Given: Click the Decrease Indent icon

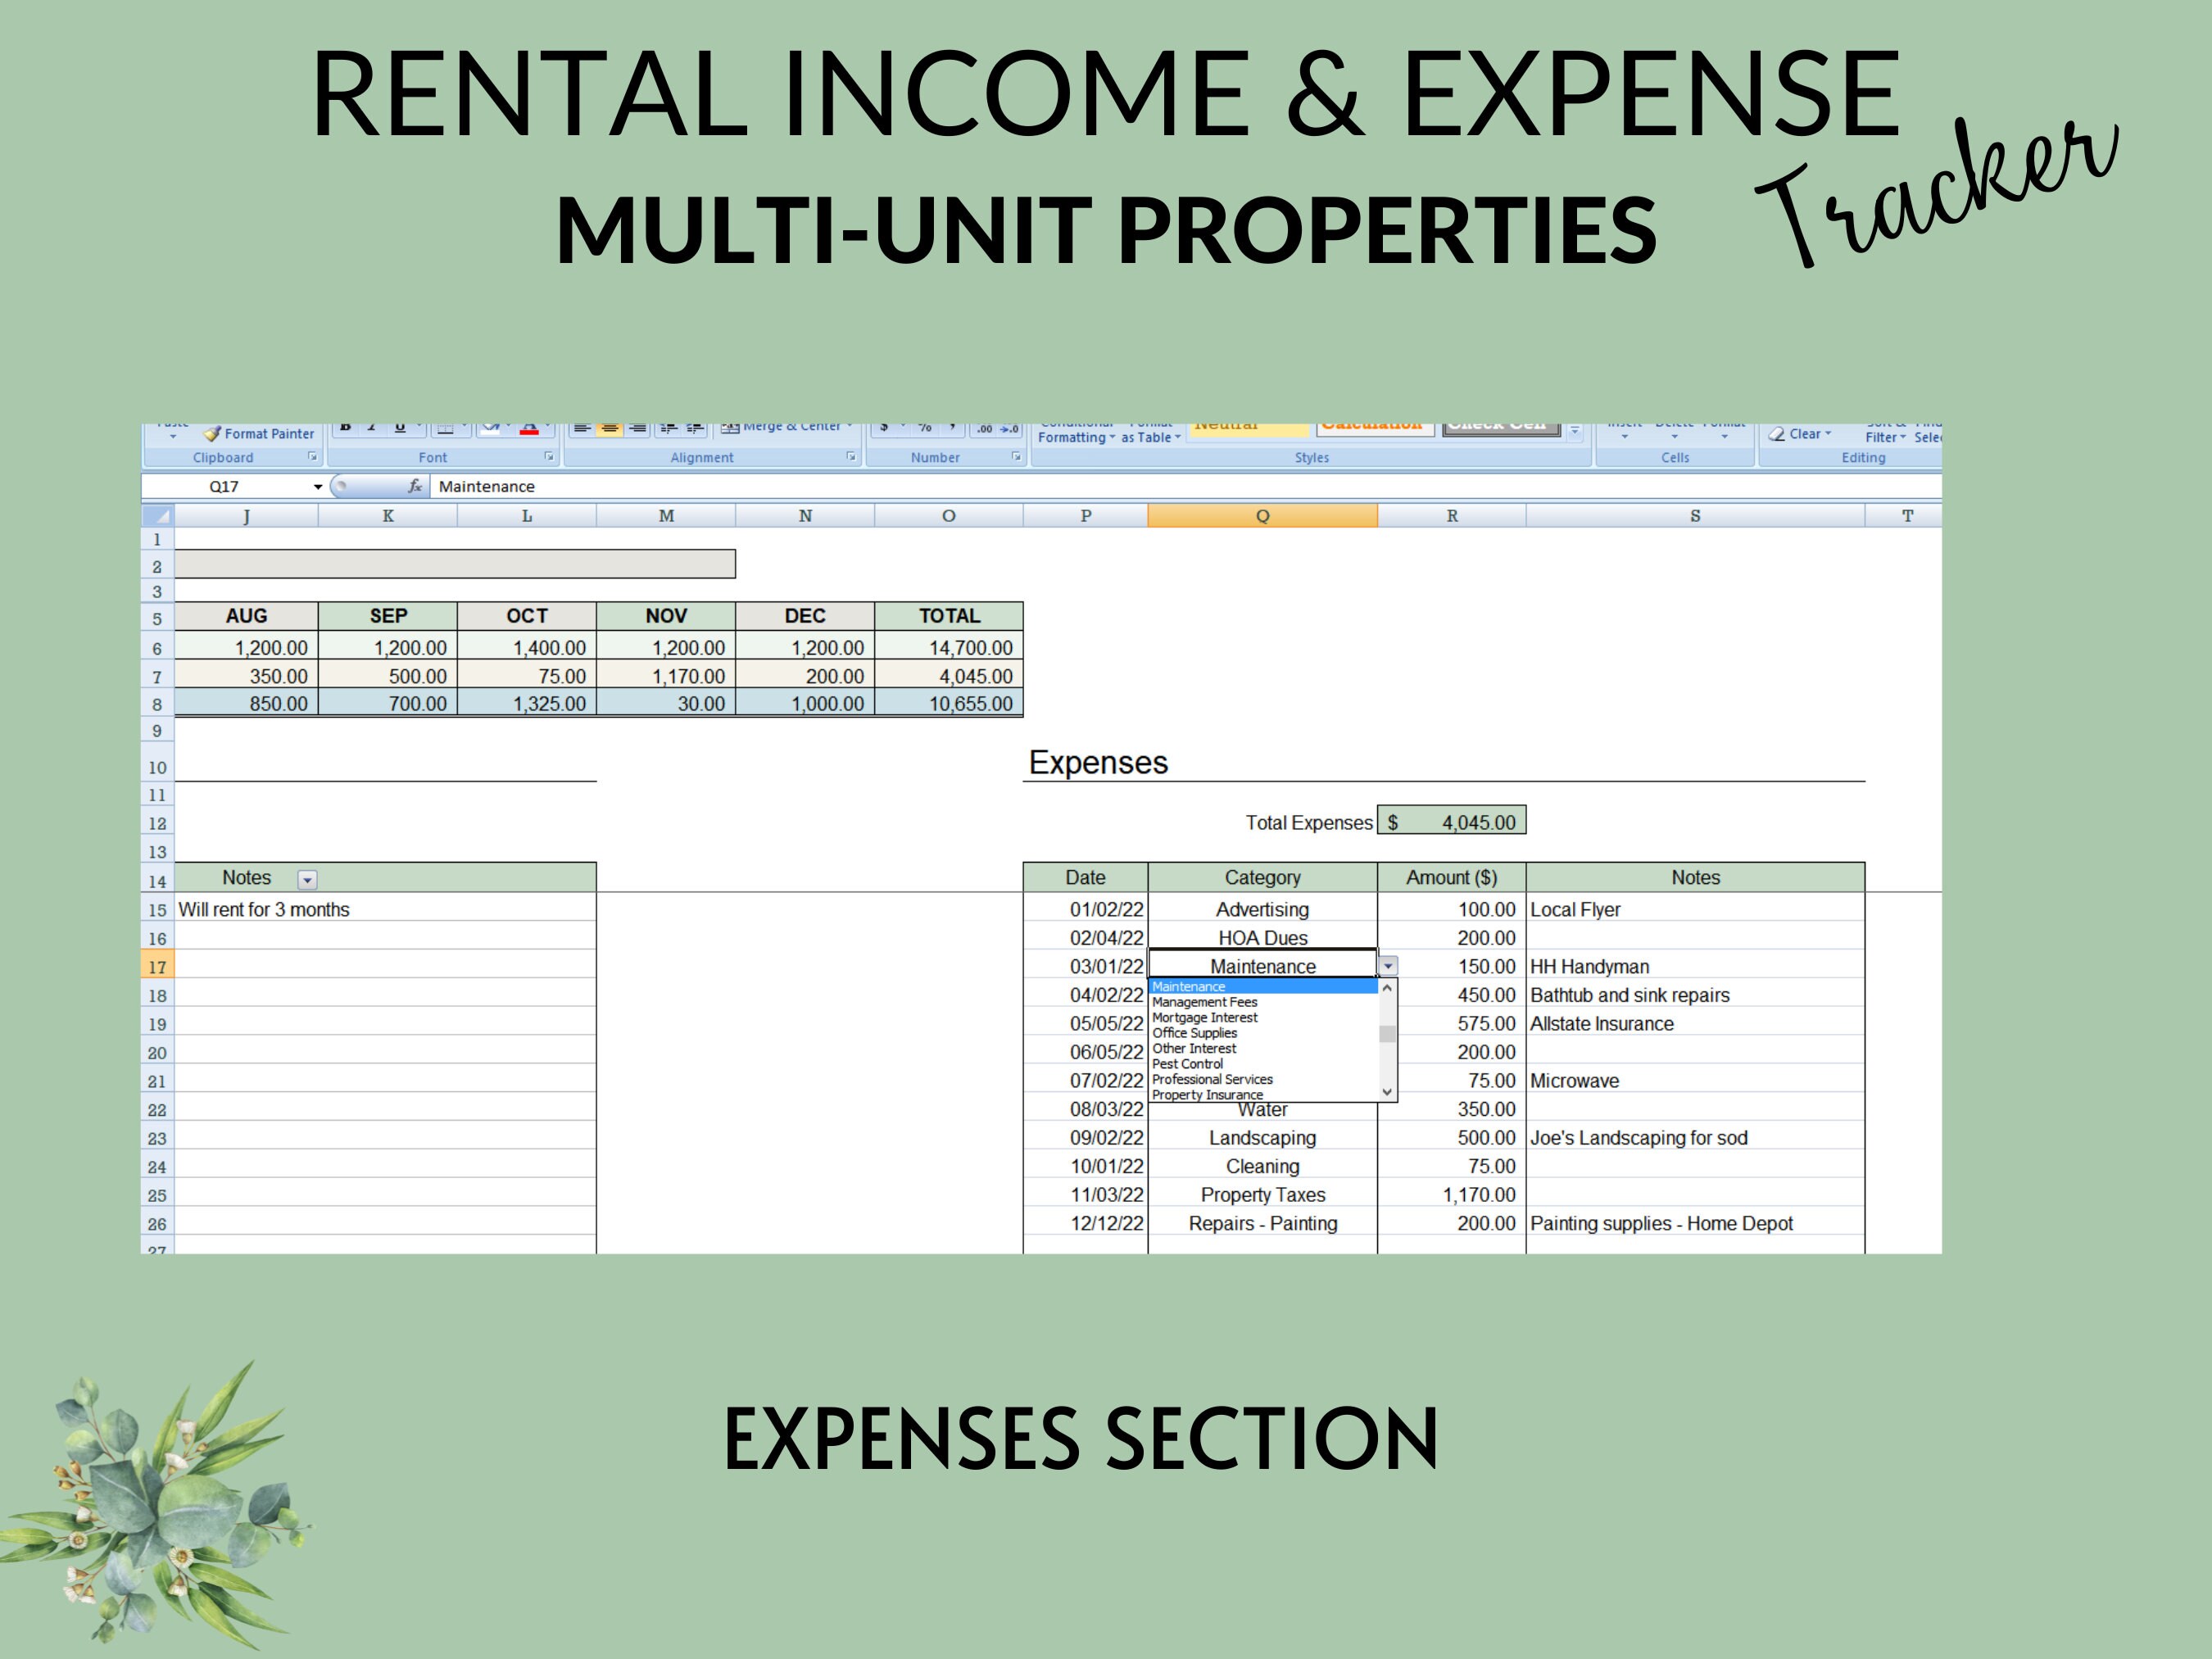Looking at the screenshot, I should 669,427.
